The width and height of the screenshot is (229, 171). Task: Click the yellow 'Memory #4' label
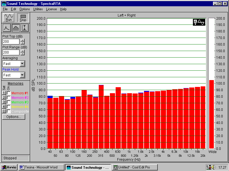(x=20, y=107)
